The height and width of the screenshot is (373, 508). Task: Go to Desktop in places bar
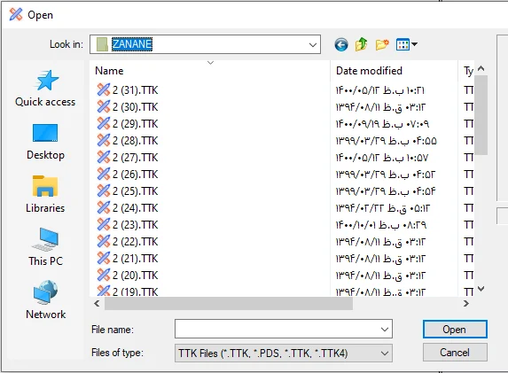(x=45, y=142)
